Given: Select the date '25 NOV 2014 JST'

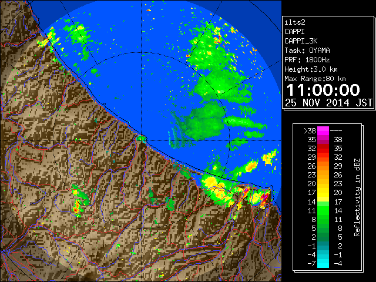Looking at the screenshot, I should click(x=328, y=103).
